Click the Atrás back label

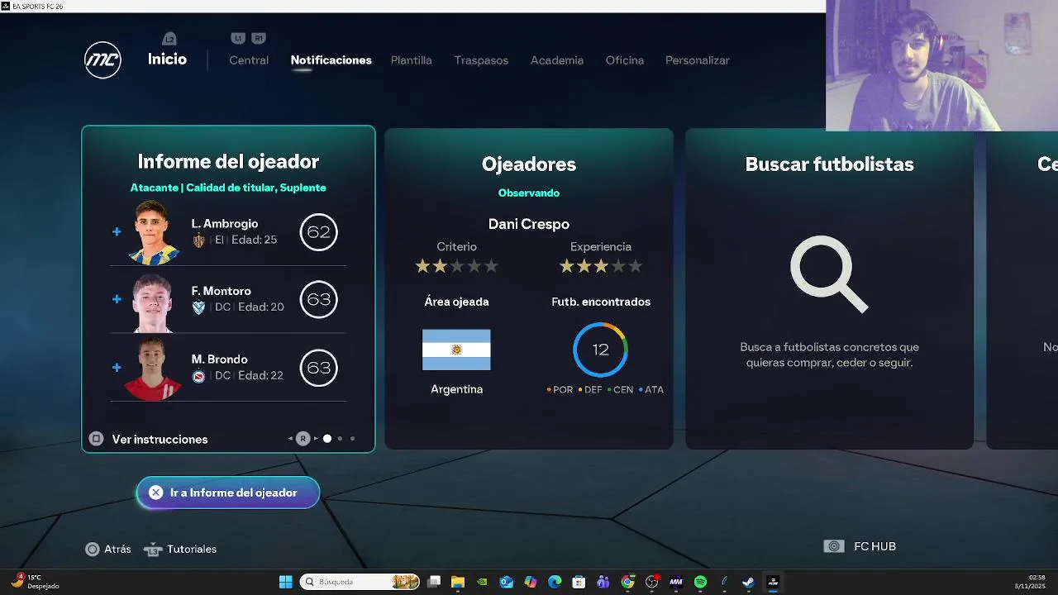pyautogui.click(x=117, y=550)
